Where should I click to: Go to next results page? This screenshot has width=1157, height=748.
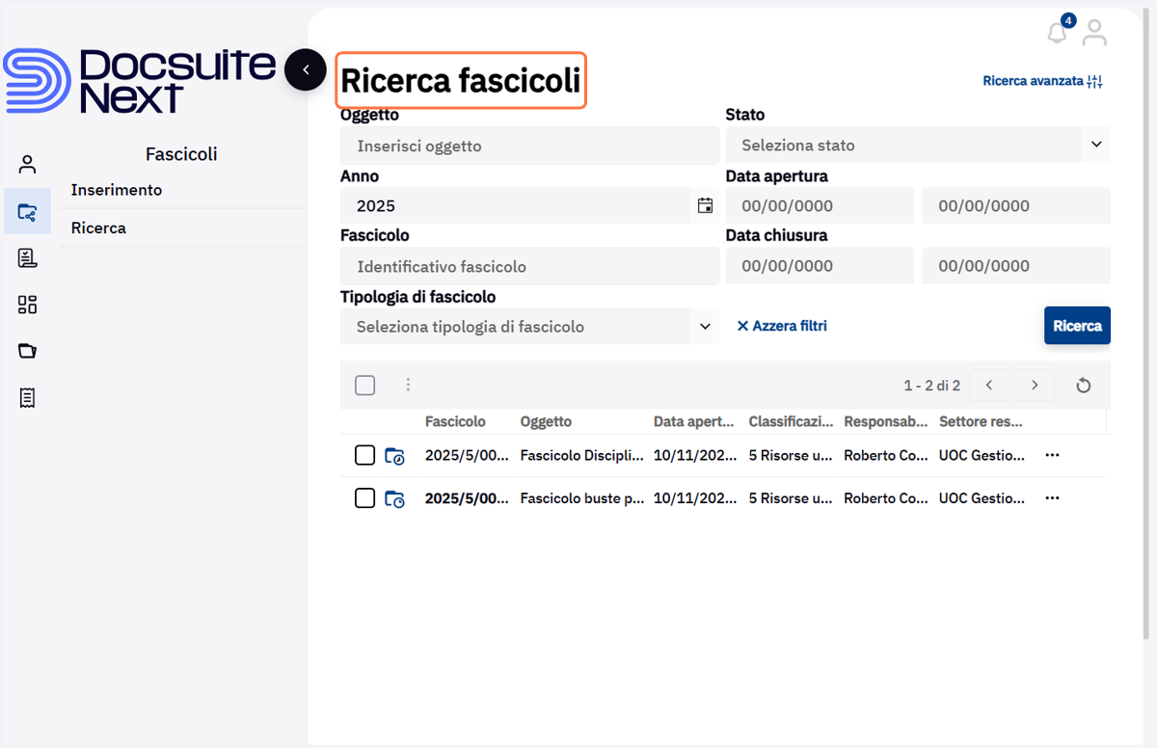tap(1035, 386)
